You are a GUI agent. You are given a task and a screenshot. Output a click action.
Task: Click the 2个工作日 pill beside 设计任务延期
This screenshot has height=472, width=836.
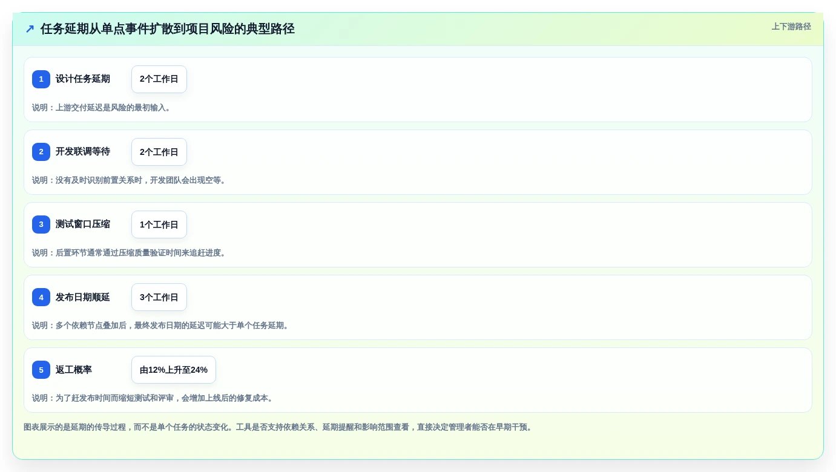(159, 79)
